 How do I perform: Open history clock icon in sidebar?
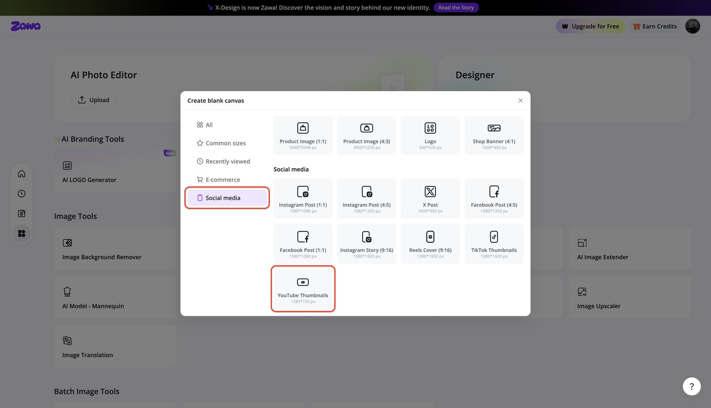[22, 194]
